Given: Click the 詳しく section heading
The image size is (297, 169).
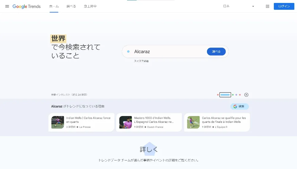Looking at the screenshot, I should (x=149, y=149).
